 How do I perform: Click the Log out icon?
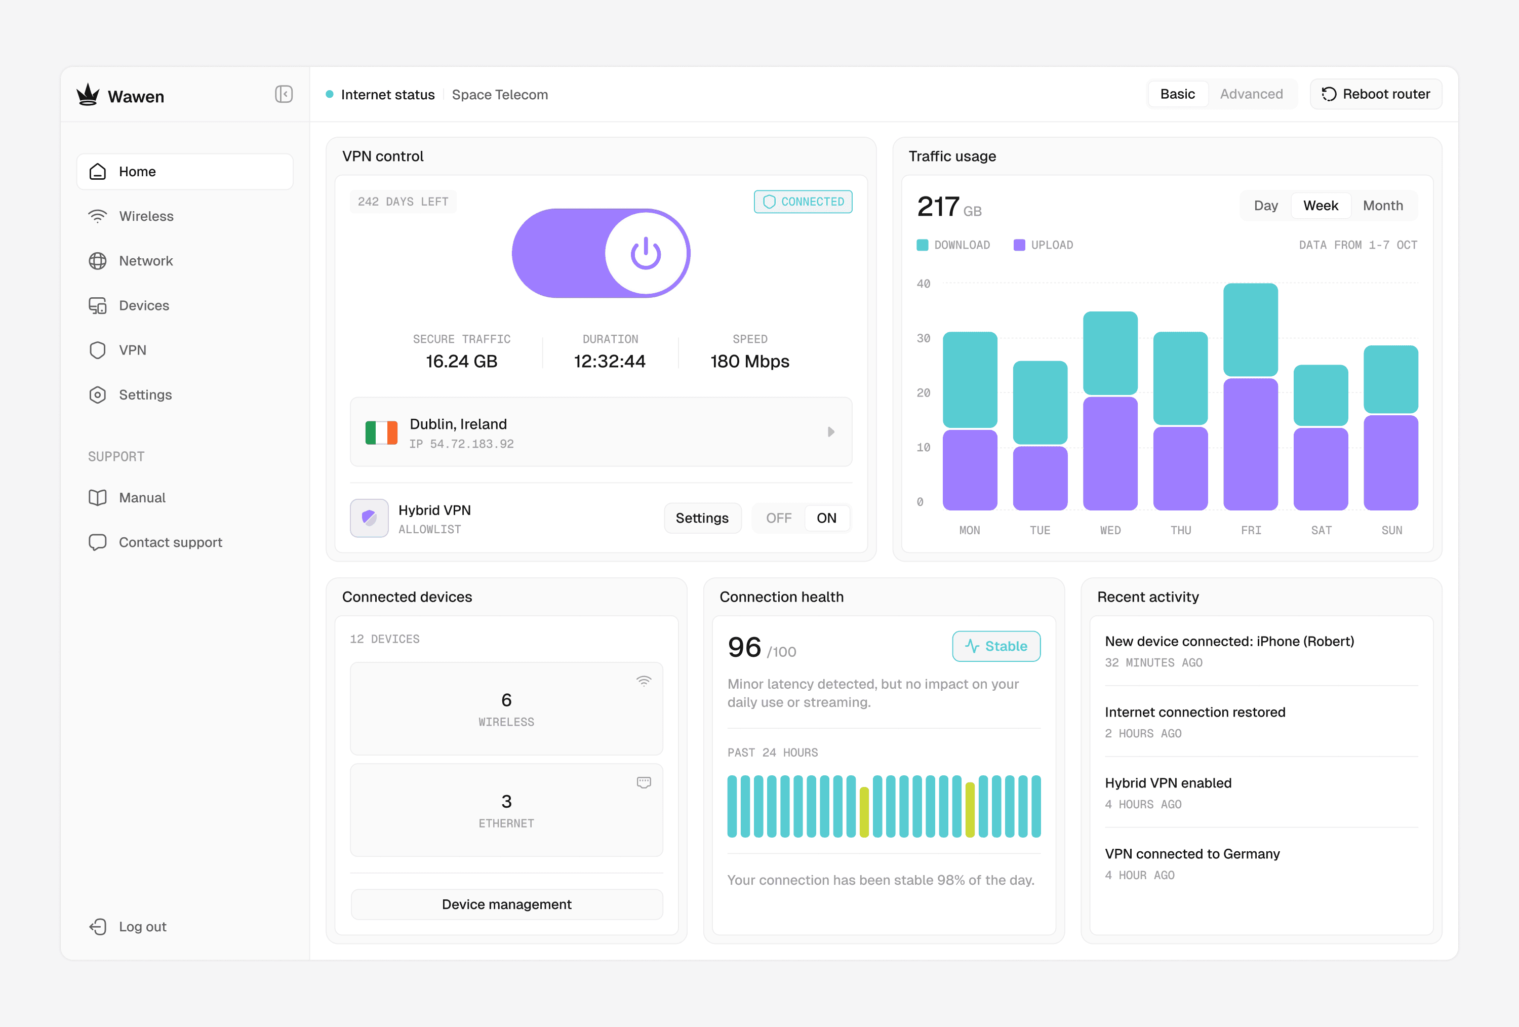[97, 926]
